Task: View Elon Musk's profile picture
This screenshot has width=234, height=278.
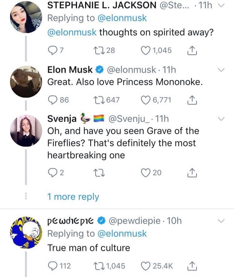Action: 26,82
